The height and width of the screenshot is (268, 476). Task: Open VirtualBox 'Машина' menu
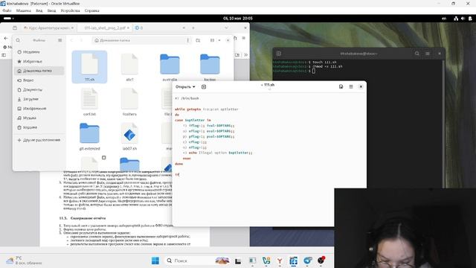pyautogui.click(x=23, y=10)
